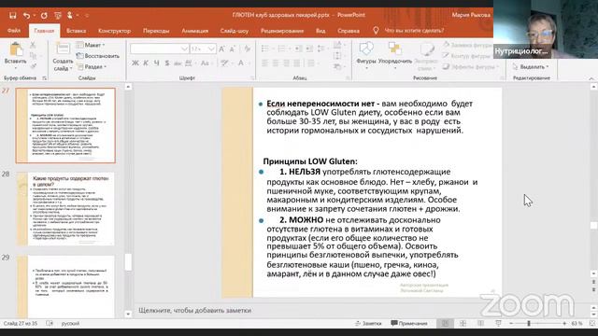This screenshot has height=336, width=598.
Task: Switch to the Insert (Вставка) tab
Action: pos(76,31)
